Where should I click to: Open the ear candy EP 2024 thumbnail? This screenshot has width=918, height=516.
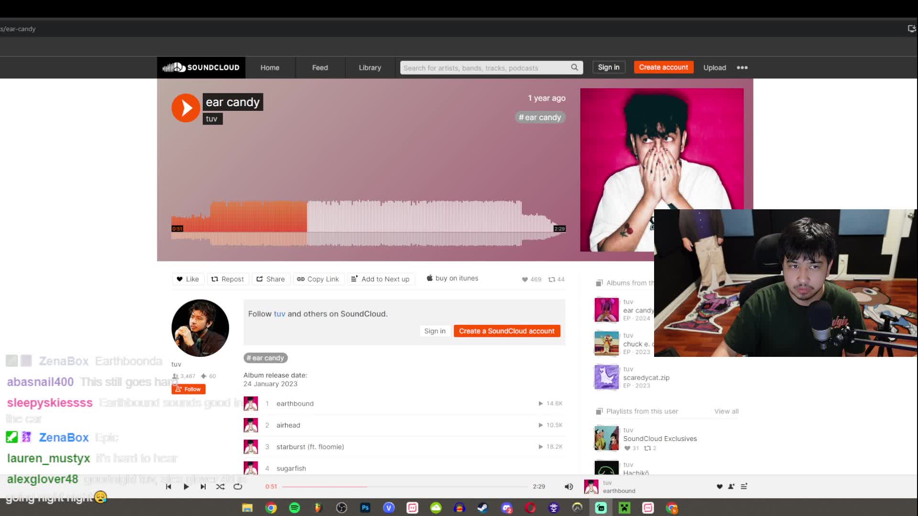(x=606, y=310)
